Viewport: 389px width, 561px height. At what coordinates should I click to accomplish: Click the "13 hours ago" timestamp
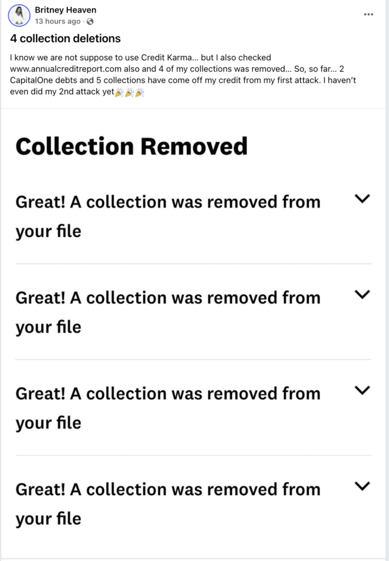click(x=58, y=22)
